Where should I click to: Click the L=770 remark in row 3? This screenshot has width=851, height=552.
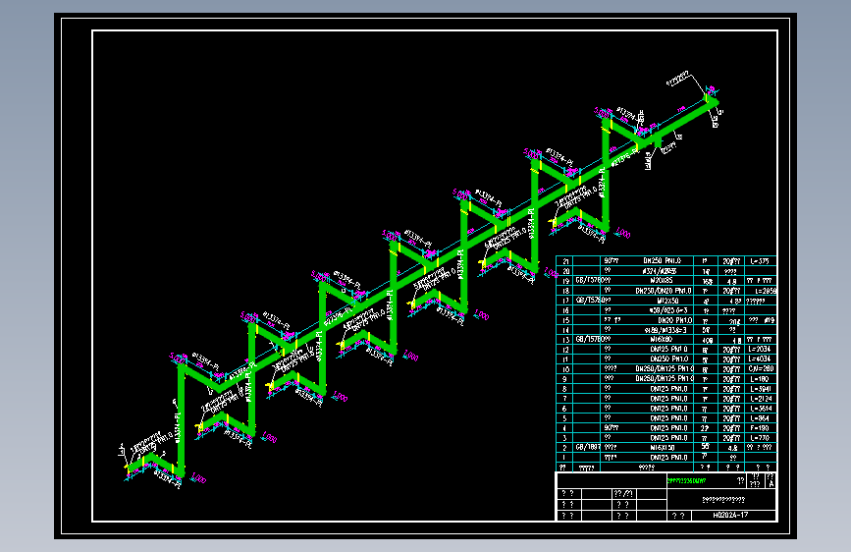tap(760, 438)
